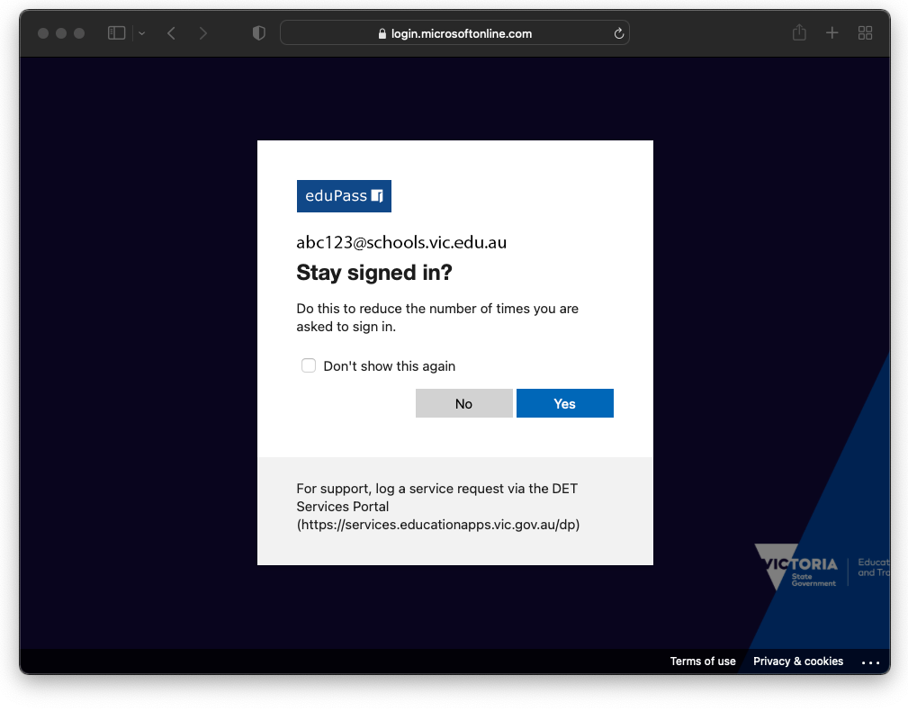Open the privacy report shield icon
The image size is (908, 711).
pyautogui.click(x=259, y=33)
